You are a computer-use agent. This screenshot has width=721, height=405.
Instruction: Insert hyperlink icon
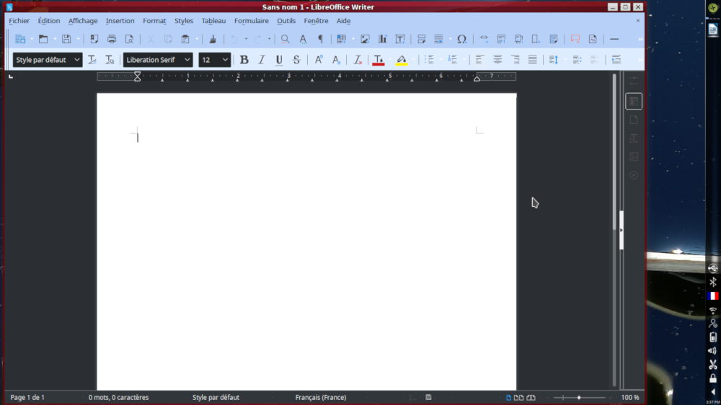(x=484, y=39)
